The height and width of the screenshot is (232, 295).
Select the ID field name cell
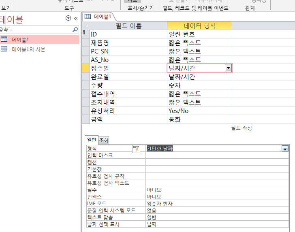(128, 34)
